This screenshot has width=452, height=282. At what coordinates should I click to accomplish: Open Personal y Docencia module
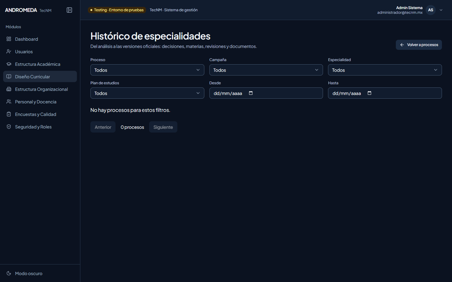pyautogui.click(x=40, y=102)
